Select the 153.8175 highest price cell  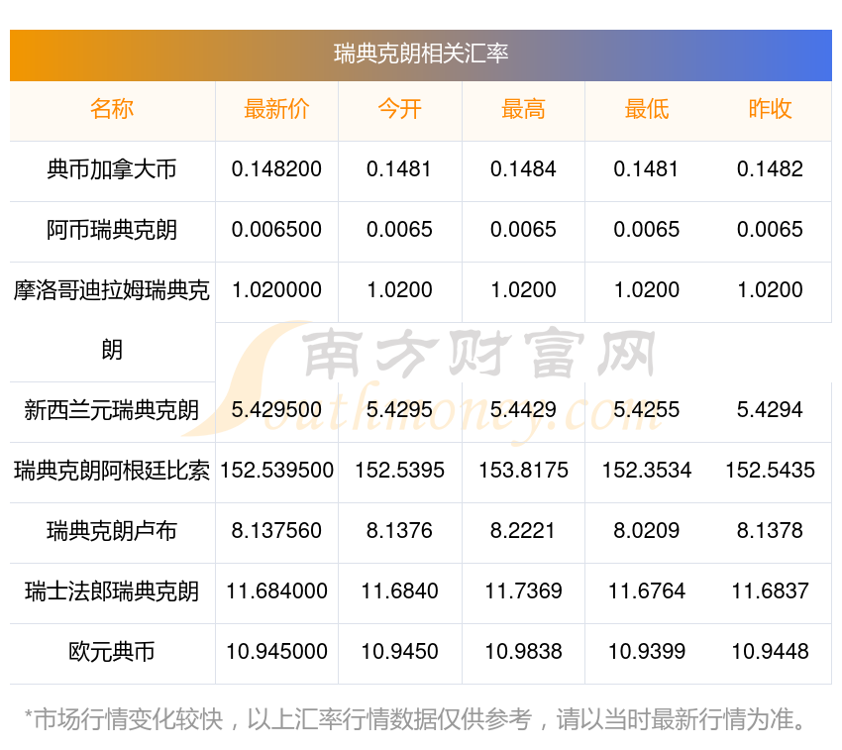[523, 471]
